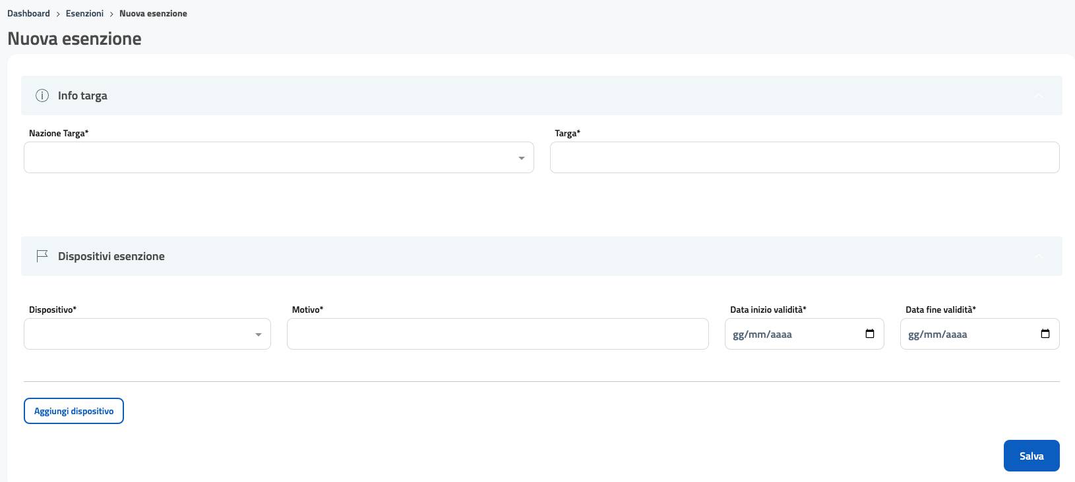
Task: Collapse the Dispositivi esenzione section chevron
Action: coord(1039,256)
